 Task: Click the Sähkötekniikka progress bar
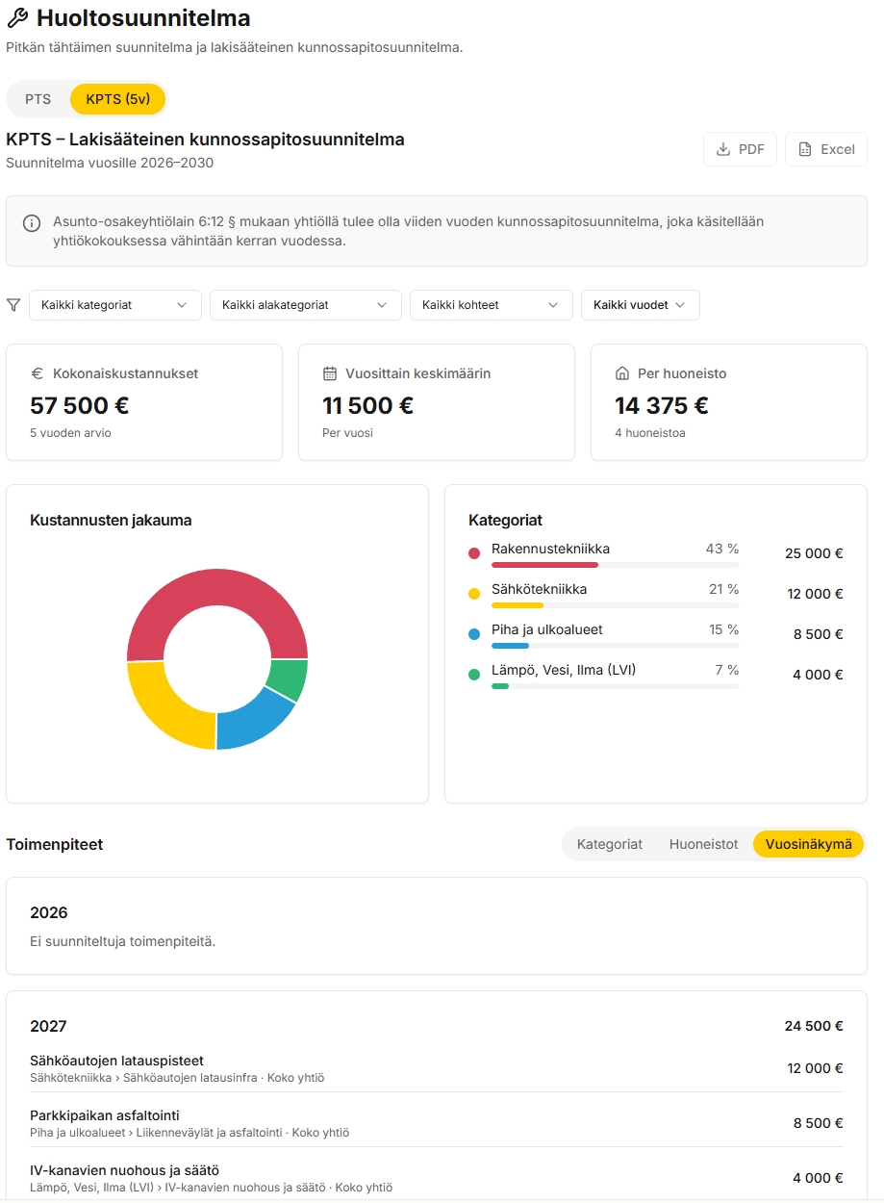[616, 605]
